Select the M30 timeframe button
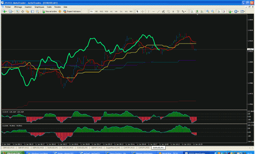This screenshot has width=255, height=154. [x=106, y=11]
